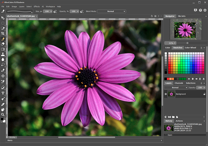Delete swatch with the Swatches trash icon
Viewport: 208px width, 146px height.
[193, 79]
